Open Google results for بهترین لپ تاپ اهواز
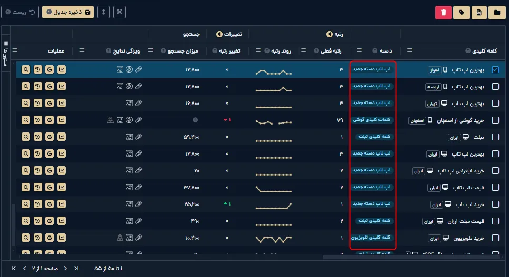Viewport: 509px width, 277px height. pyautogui.click(x=49, y=69)
